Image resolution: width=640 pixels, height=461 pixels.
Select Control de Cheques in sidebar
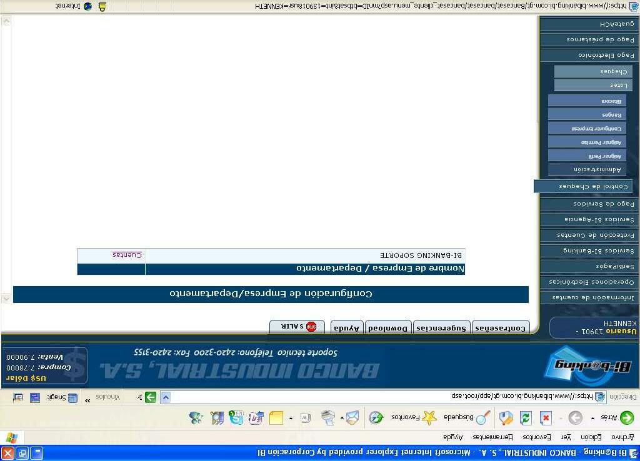[x=583, y=186]
